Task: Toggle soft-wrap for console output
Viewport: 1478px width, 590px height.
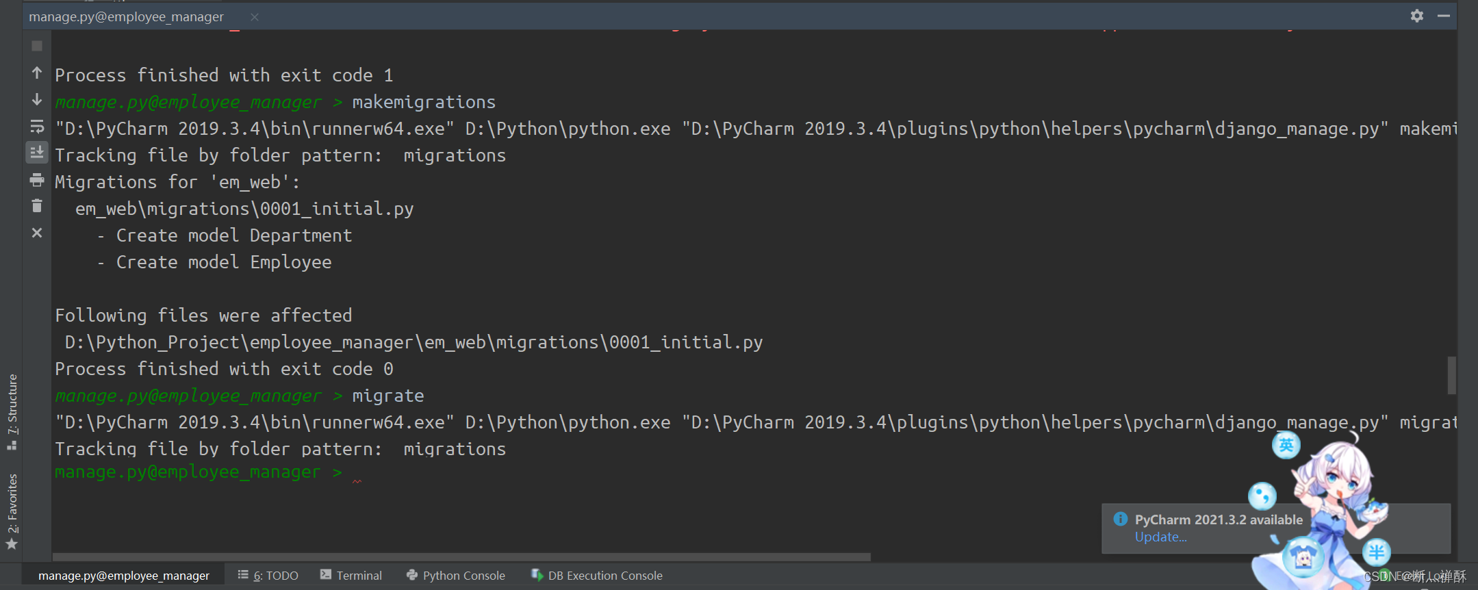Action: pos(37,126)
